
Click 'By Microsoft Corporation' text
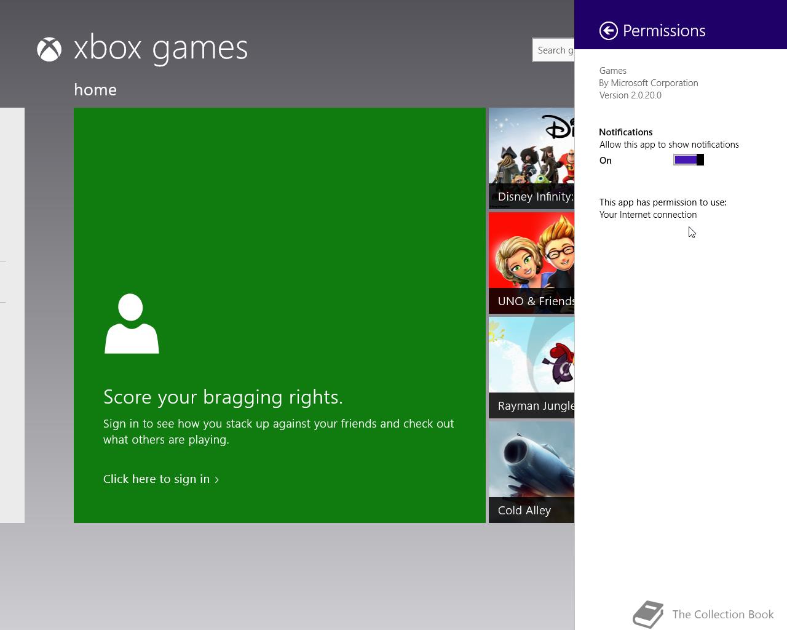[x=649, y=83]
